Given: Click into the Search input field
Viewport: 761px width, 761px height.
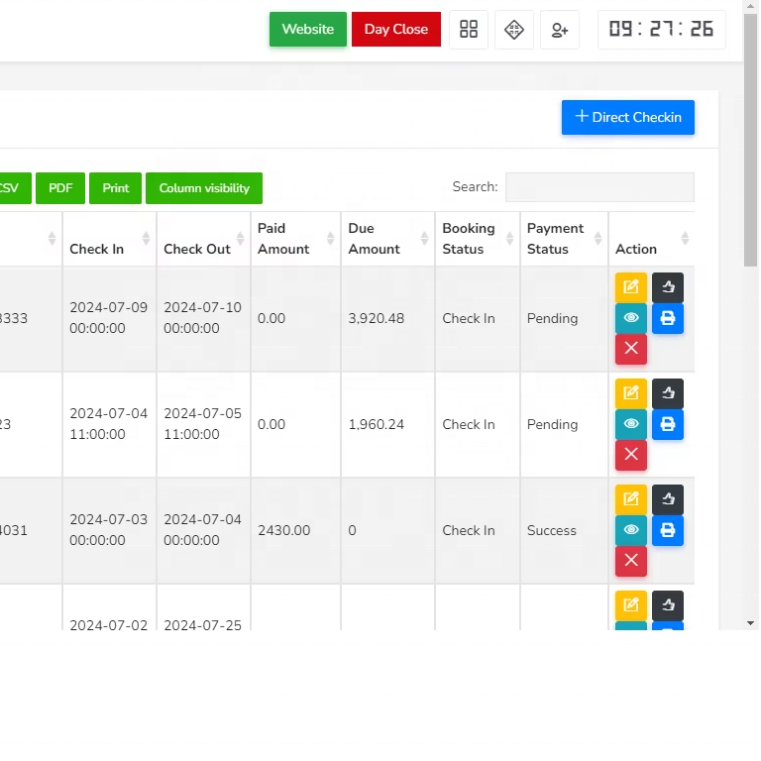Looking at the screenshot, I should [599, 187].
